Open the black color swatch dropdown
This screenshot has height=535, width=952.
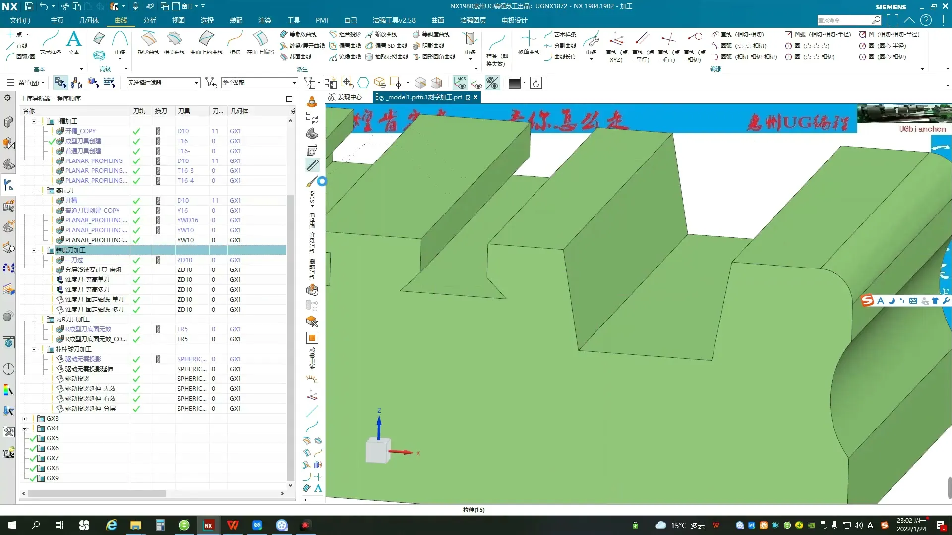(x=524, y=83)
